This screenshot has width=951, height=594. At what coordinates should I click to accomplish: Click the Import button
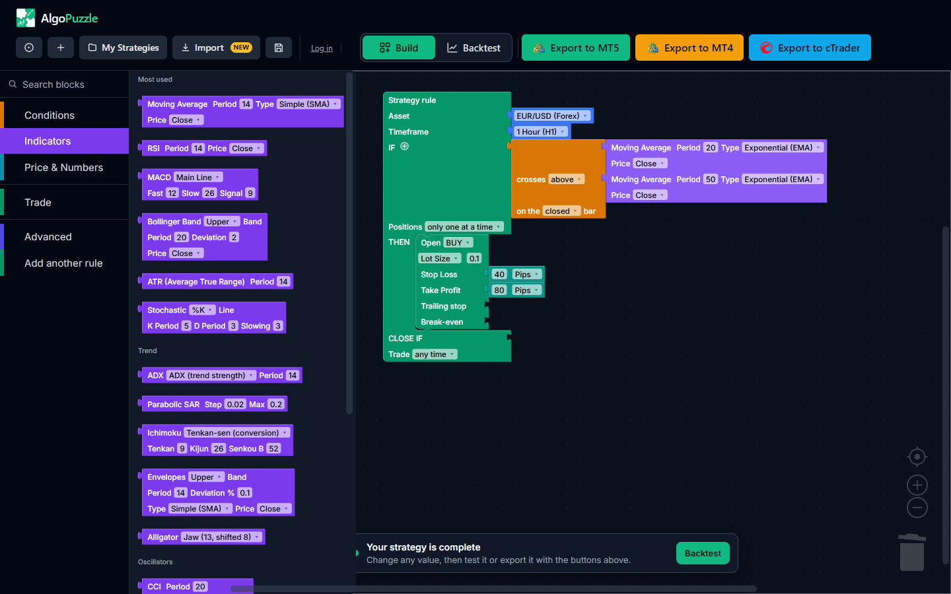pos(216,48)
